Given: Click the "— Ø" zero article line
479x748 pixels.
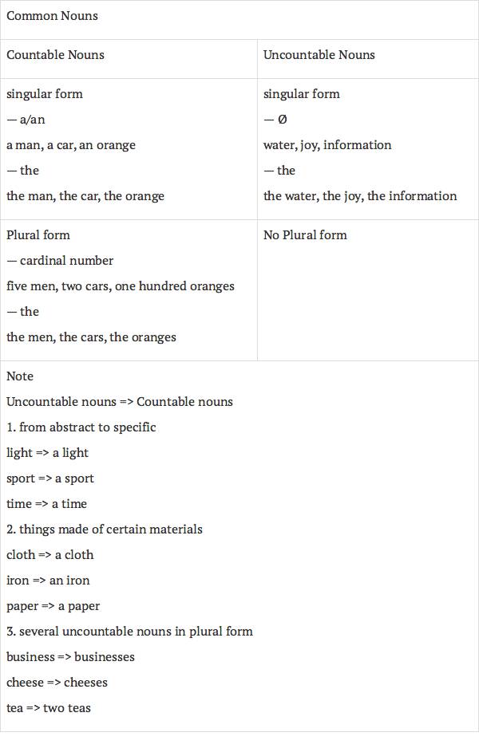Looking at the screenshot, I should tap(275, 120).
